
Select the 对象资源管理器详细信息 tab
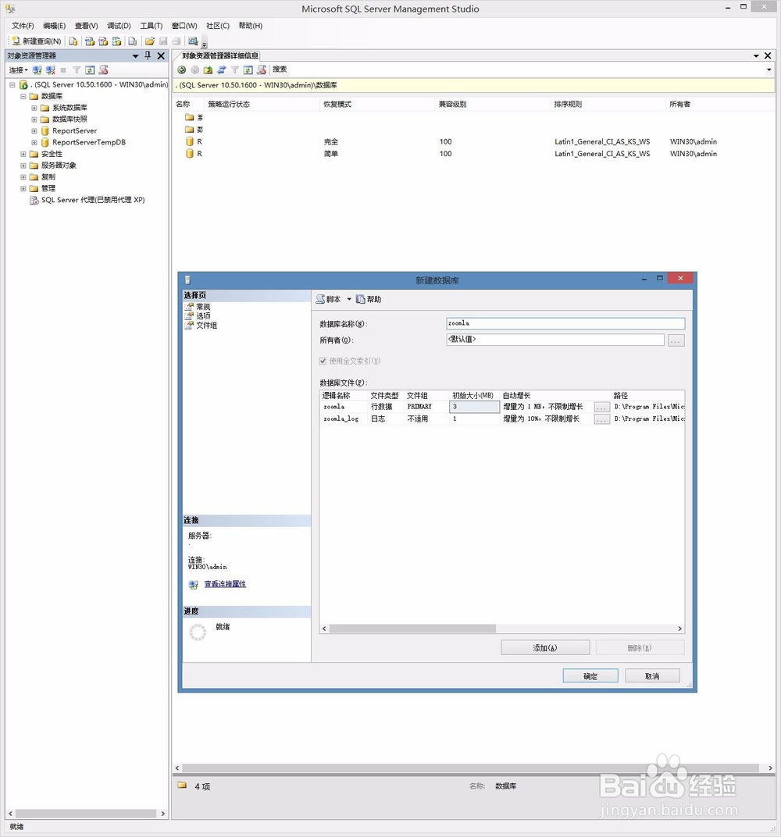click(x=220, y=55)
